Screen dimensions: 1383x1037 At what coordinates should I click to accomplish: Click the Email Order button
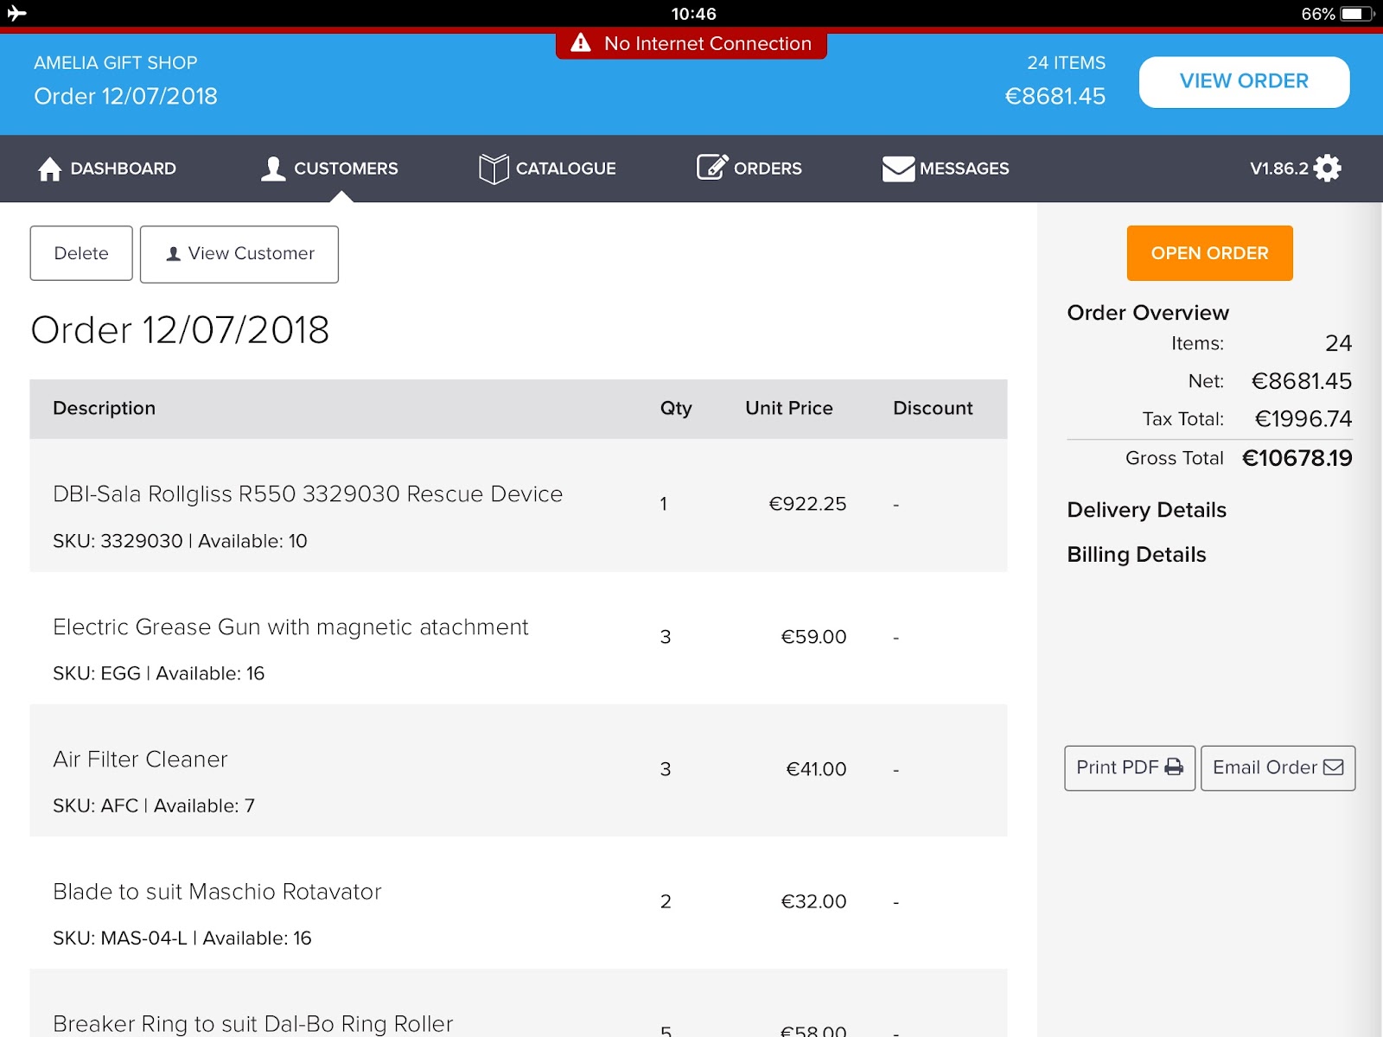(1278, 767)
